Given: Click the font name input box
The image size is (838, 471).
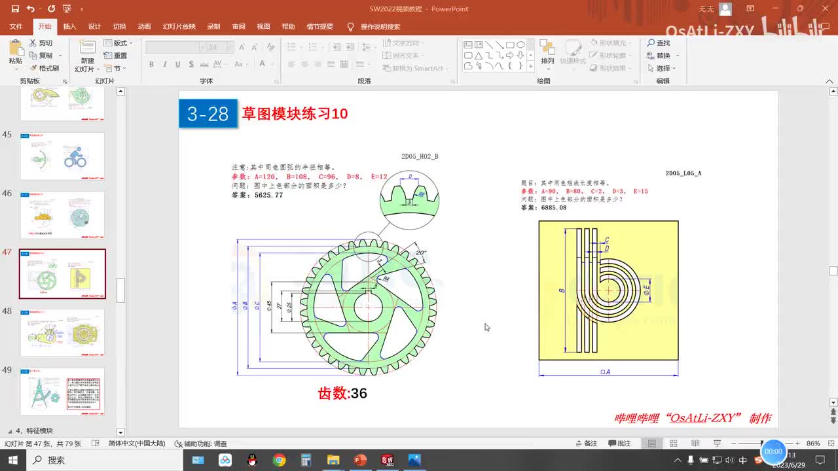Looking at the screenshot, I should (175, 47).
